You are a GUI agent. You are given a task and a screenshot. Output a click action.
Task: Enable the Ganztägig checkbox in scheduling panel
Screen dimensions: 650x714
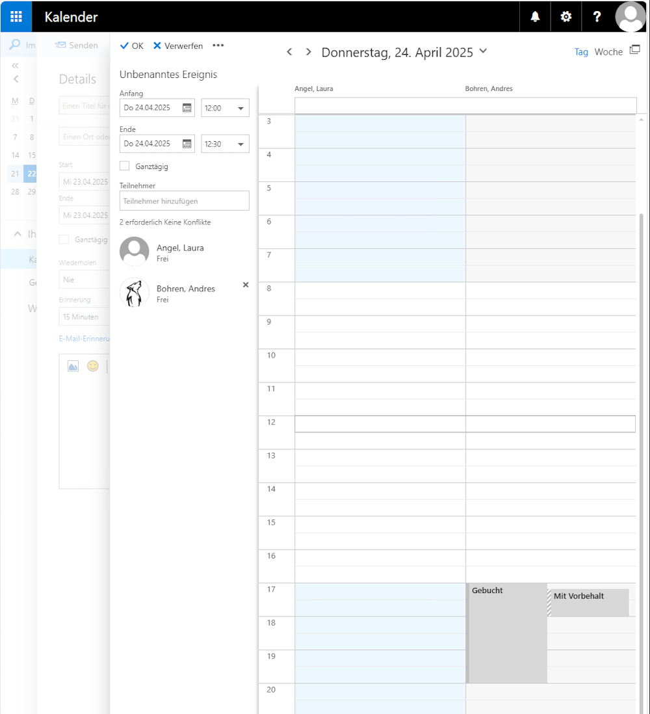pos(124,166)
